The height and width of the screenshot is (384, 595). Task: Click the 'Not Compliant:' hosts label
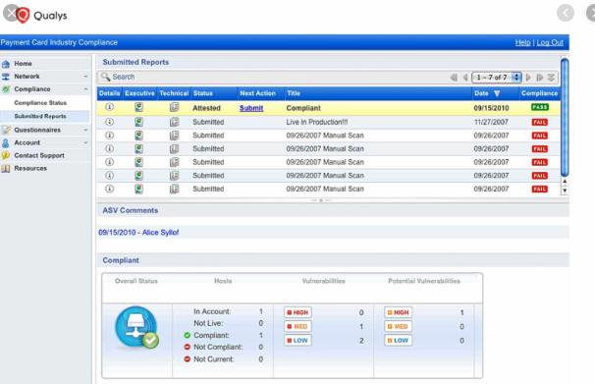[x=218, y=347]
